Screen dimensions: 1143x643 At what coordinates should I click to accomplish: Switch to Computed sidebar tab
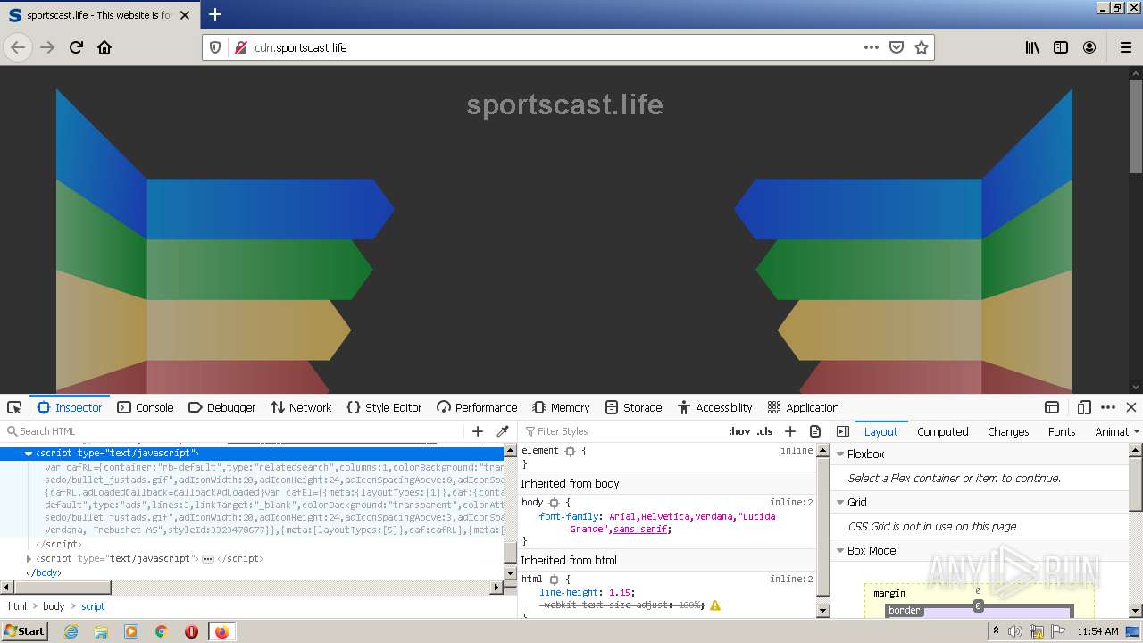click(x=942, y=431)
